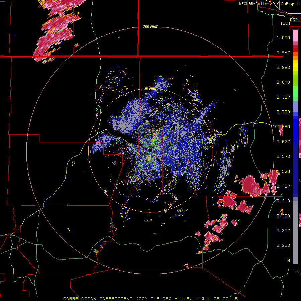Select the 0.253 legend value
The width and height of the screenshot is (301, 301).
pos(283,245)
